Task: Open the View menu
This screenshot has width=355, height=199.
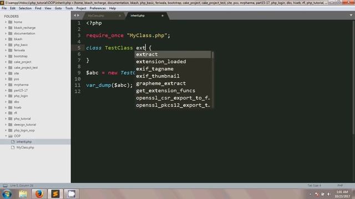Action: pos(48,8)
